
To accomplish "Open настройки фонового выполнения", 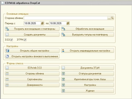I will click(x=32, y=56).
